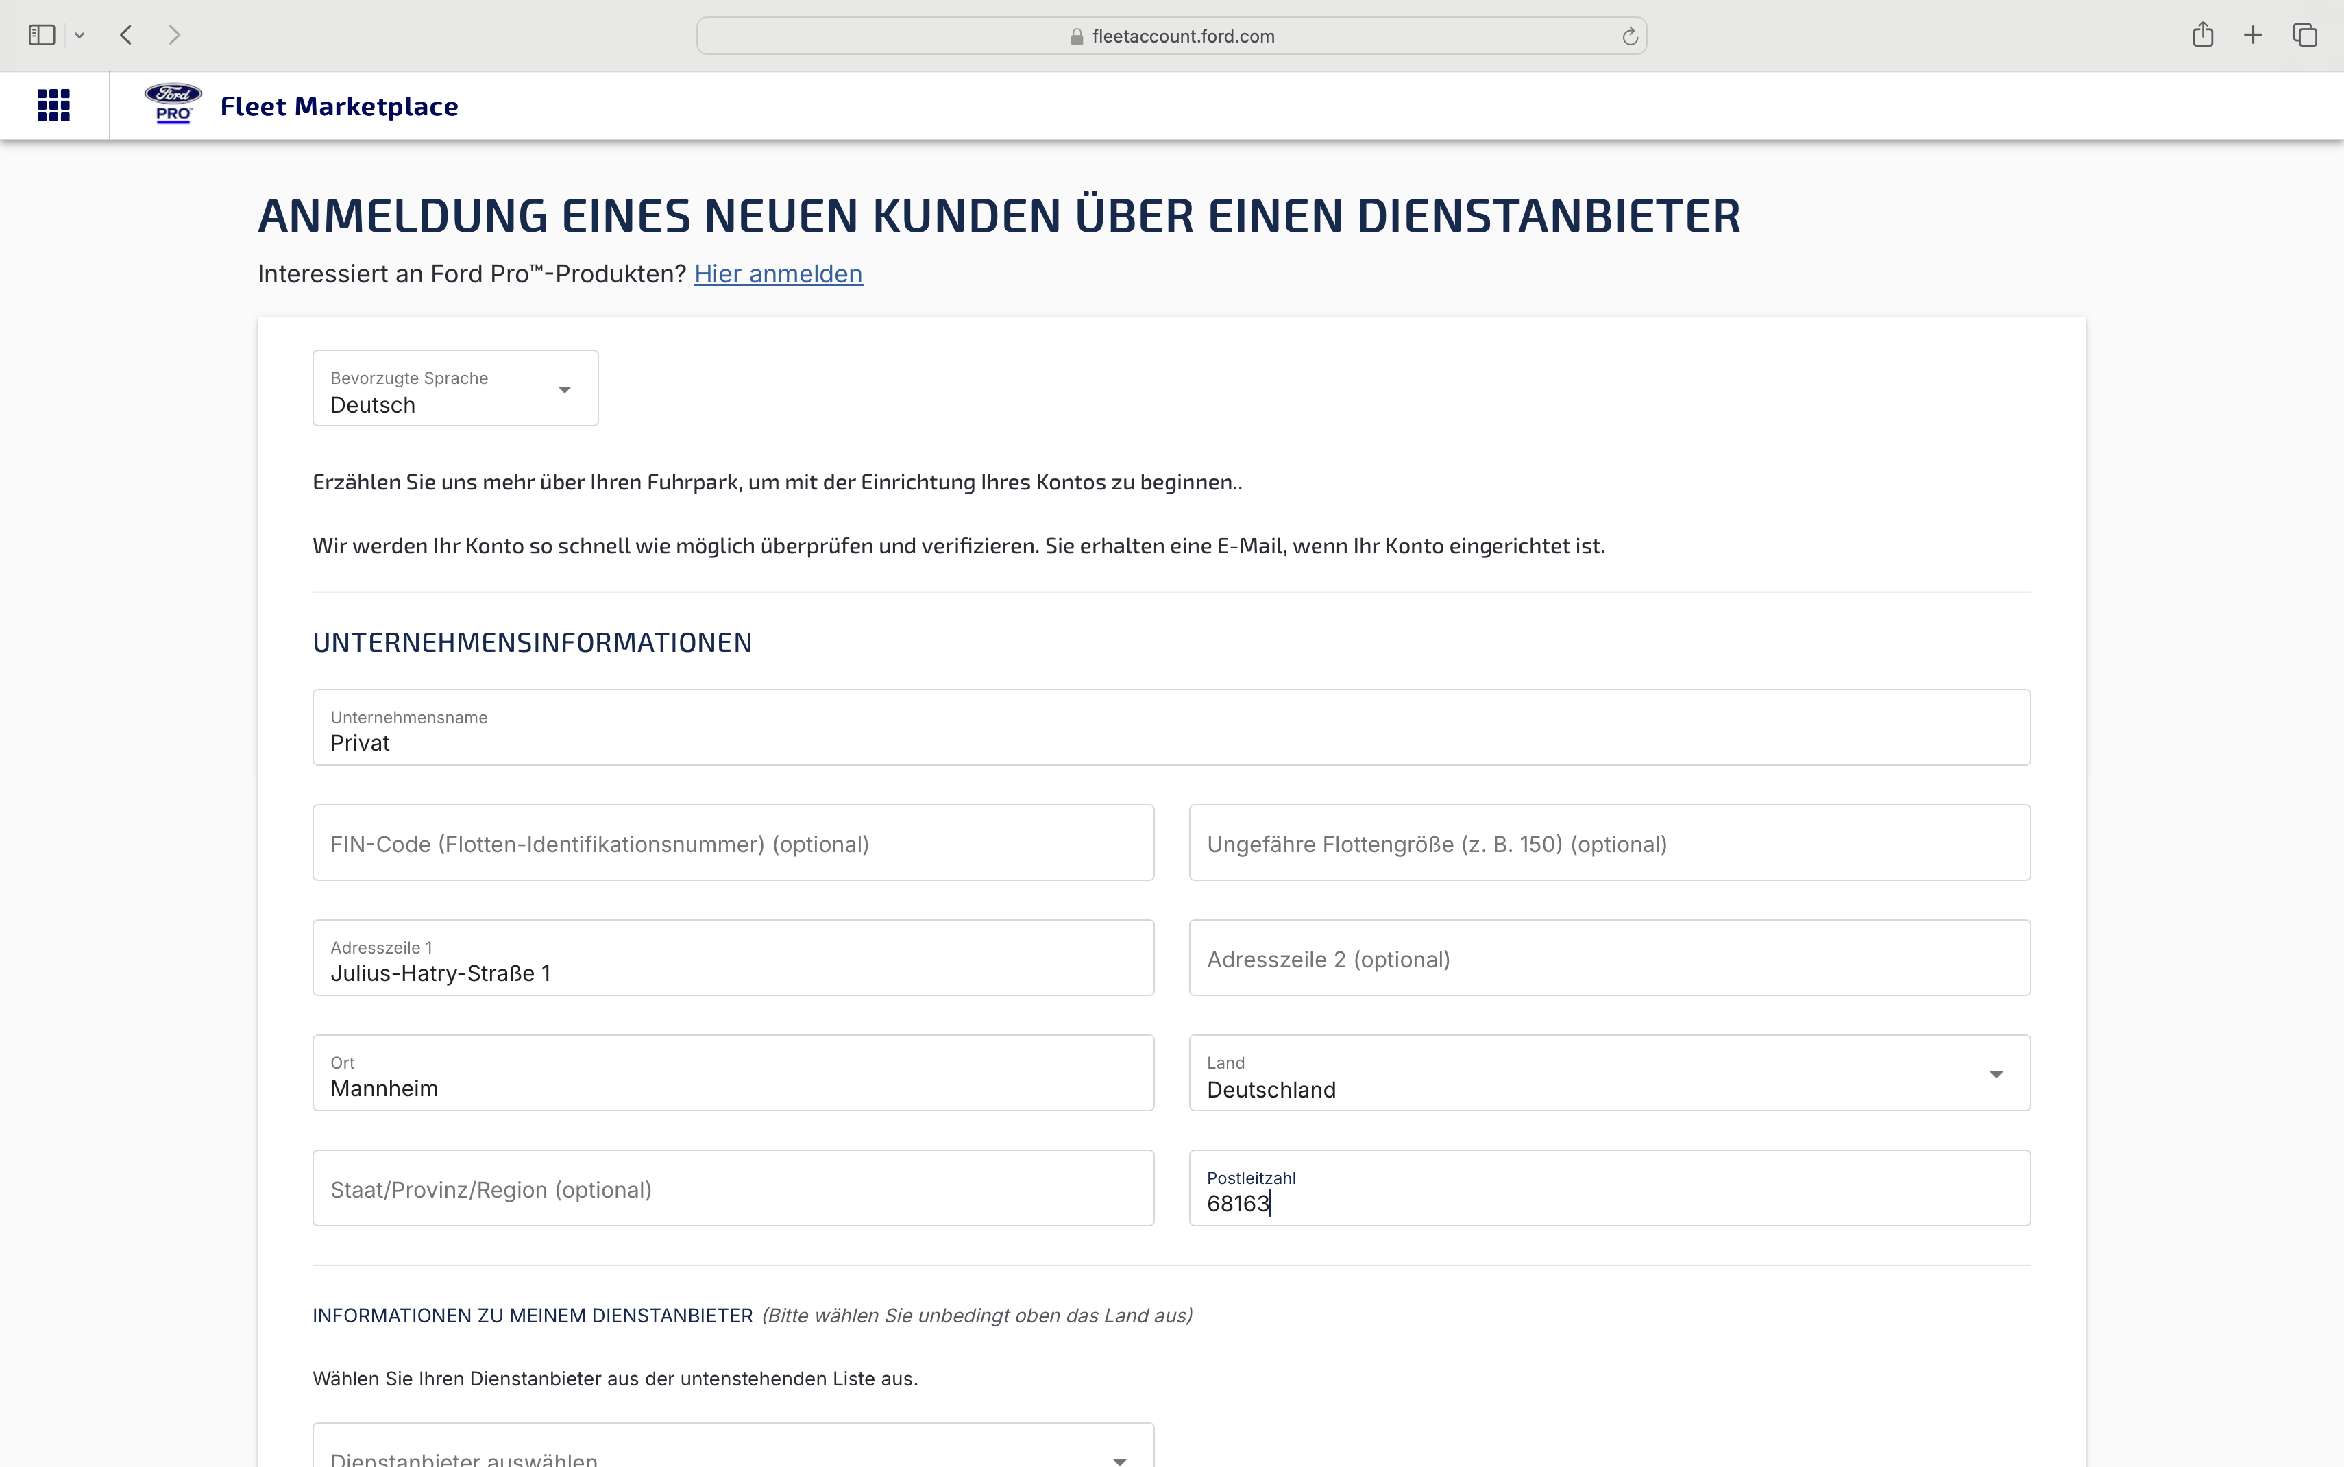
Task: Open the Land dropdown showing Deutschland
Action: [1610, 1073]
